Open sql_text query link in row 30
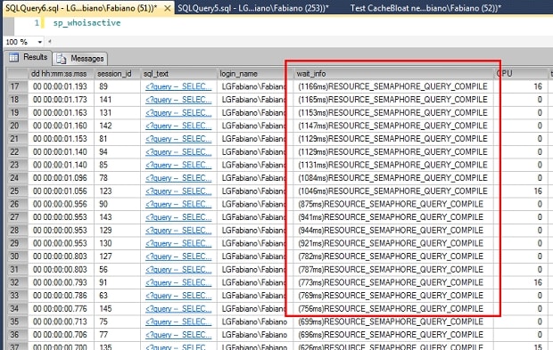The width and height of the screenshot is (553, 350). 178,256
